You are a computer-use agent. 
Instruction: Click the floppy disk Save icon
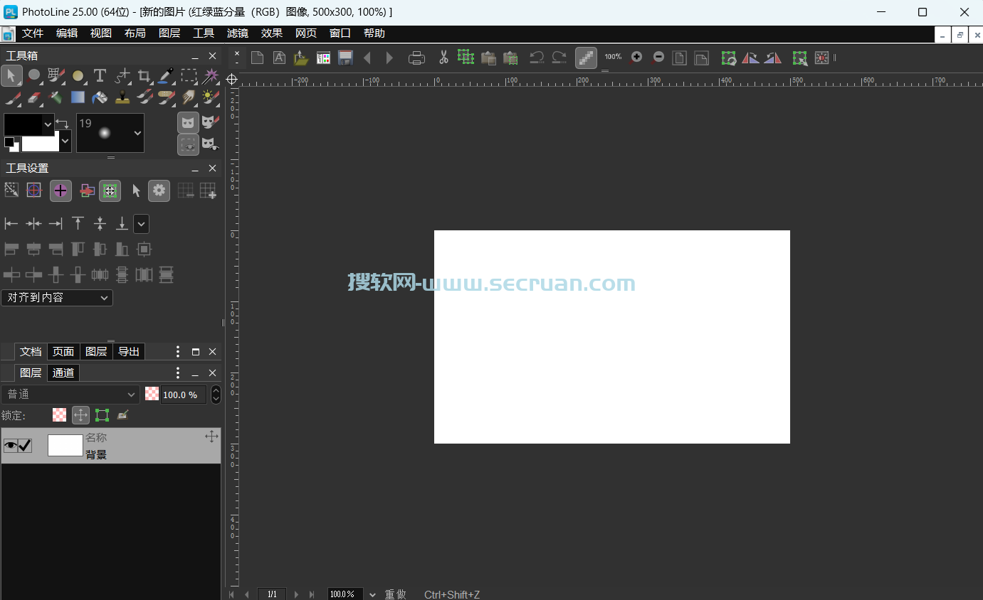(x=345, y=58)
